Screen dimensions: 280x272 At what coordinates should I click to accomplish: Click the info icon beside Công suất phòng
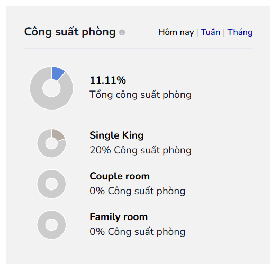[x=123, y=33]
